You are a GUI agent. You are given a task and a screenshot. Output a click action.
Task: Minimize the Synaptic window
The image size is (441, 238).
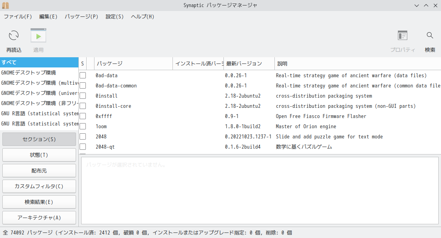(417, 5)
